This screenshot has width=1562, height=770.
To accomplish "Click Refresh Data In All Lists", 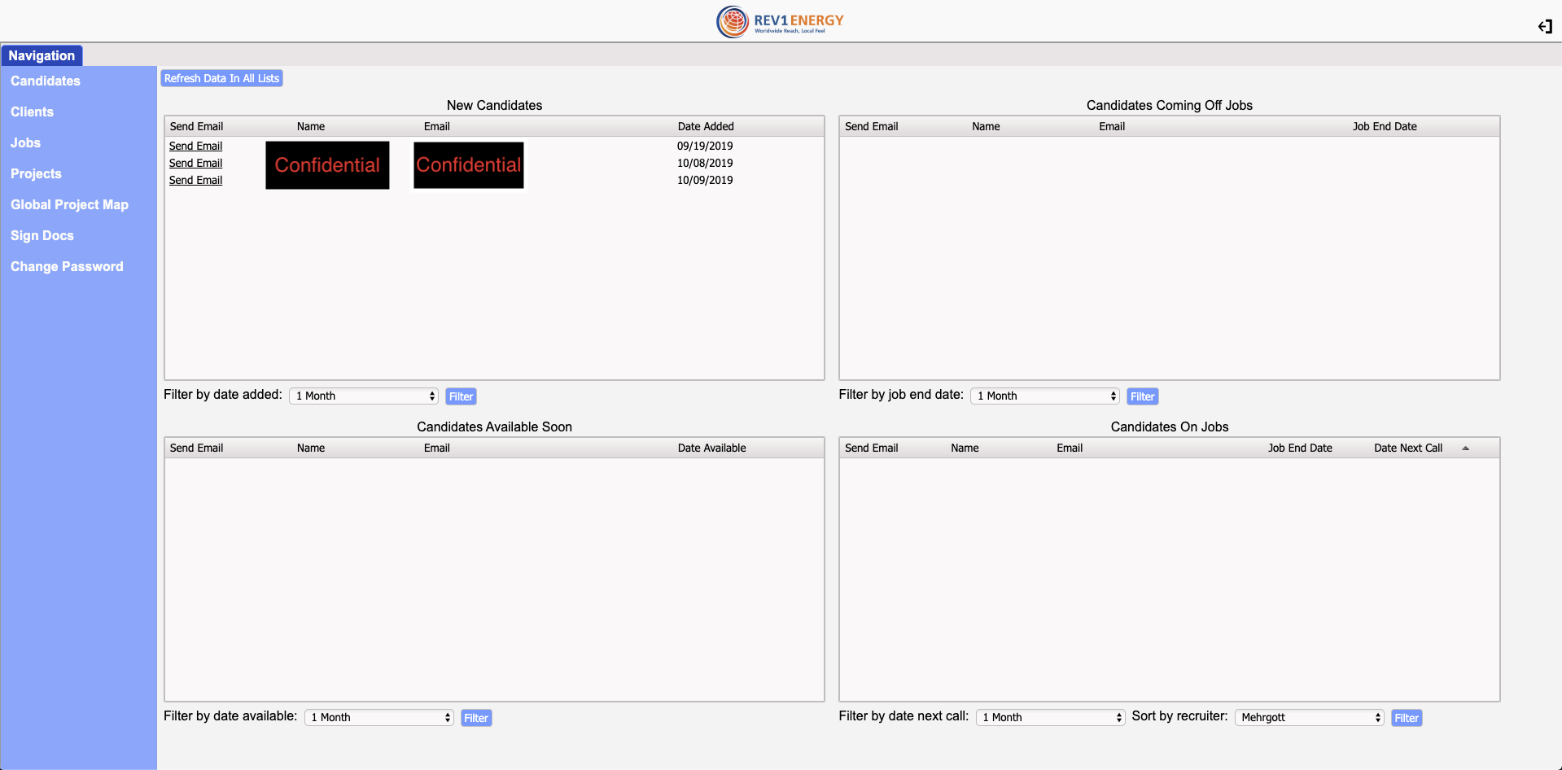I will click(221, 78).
